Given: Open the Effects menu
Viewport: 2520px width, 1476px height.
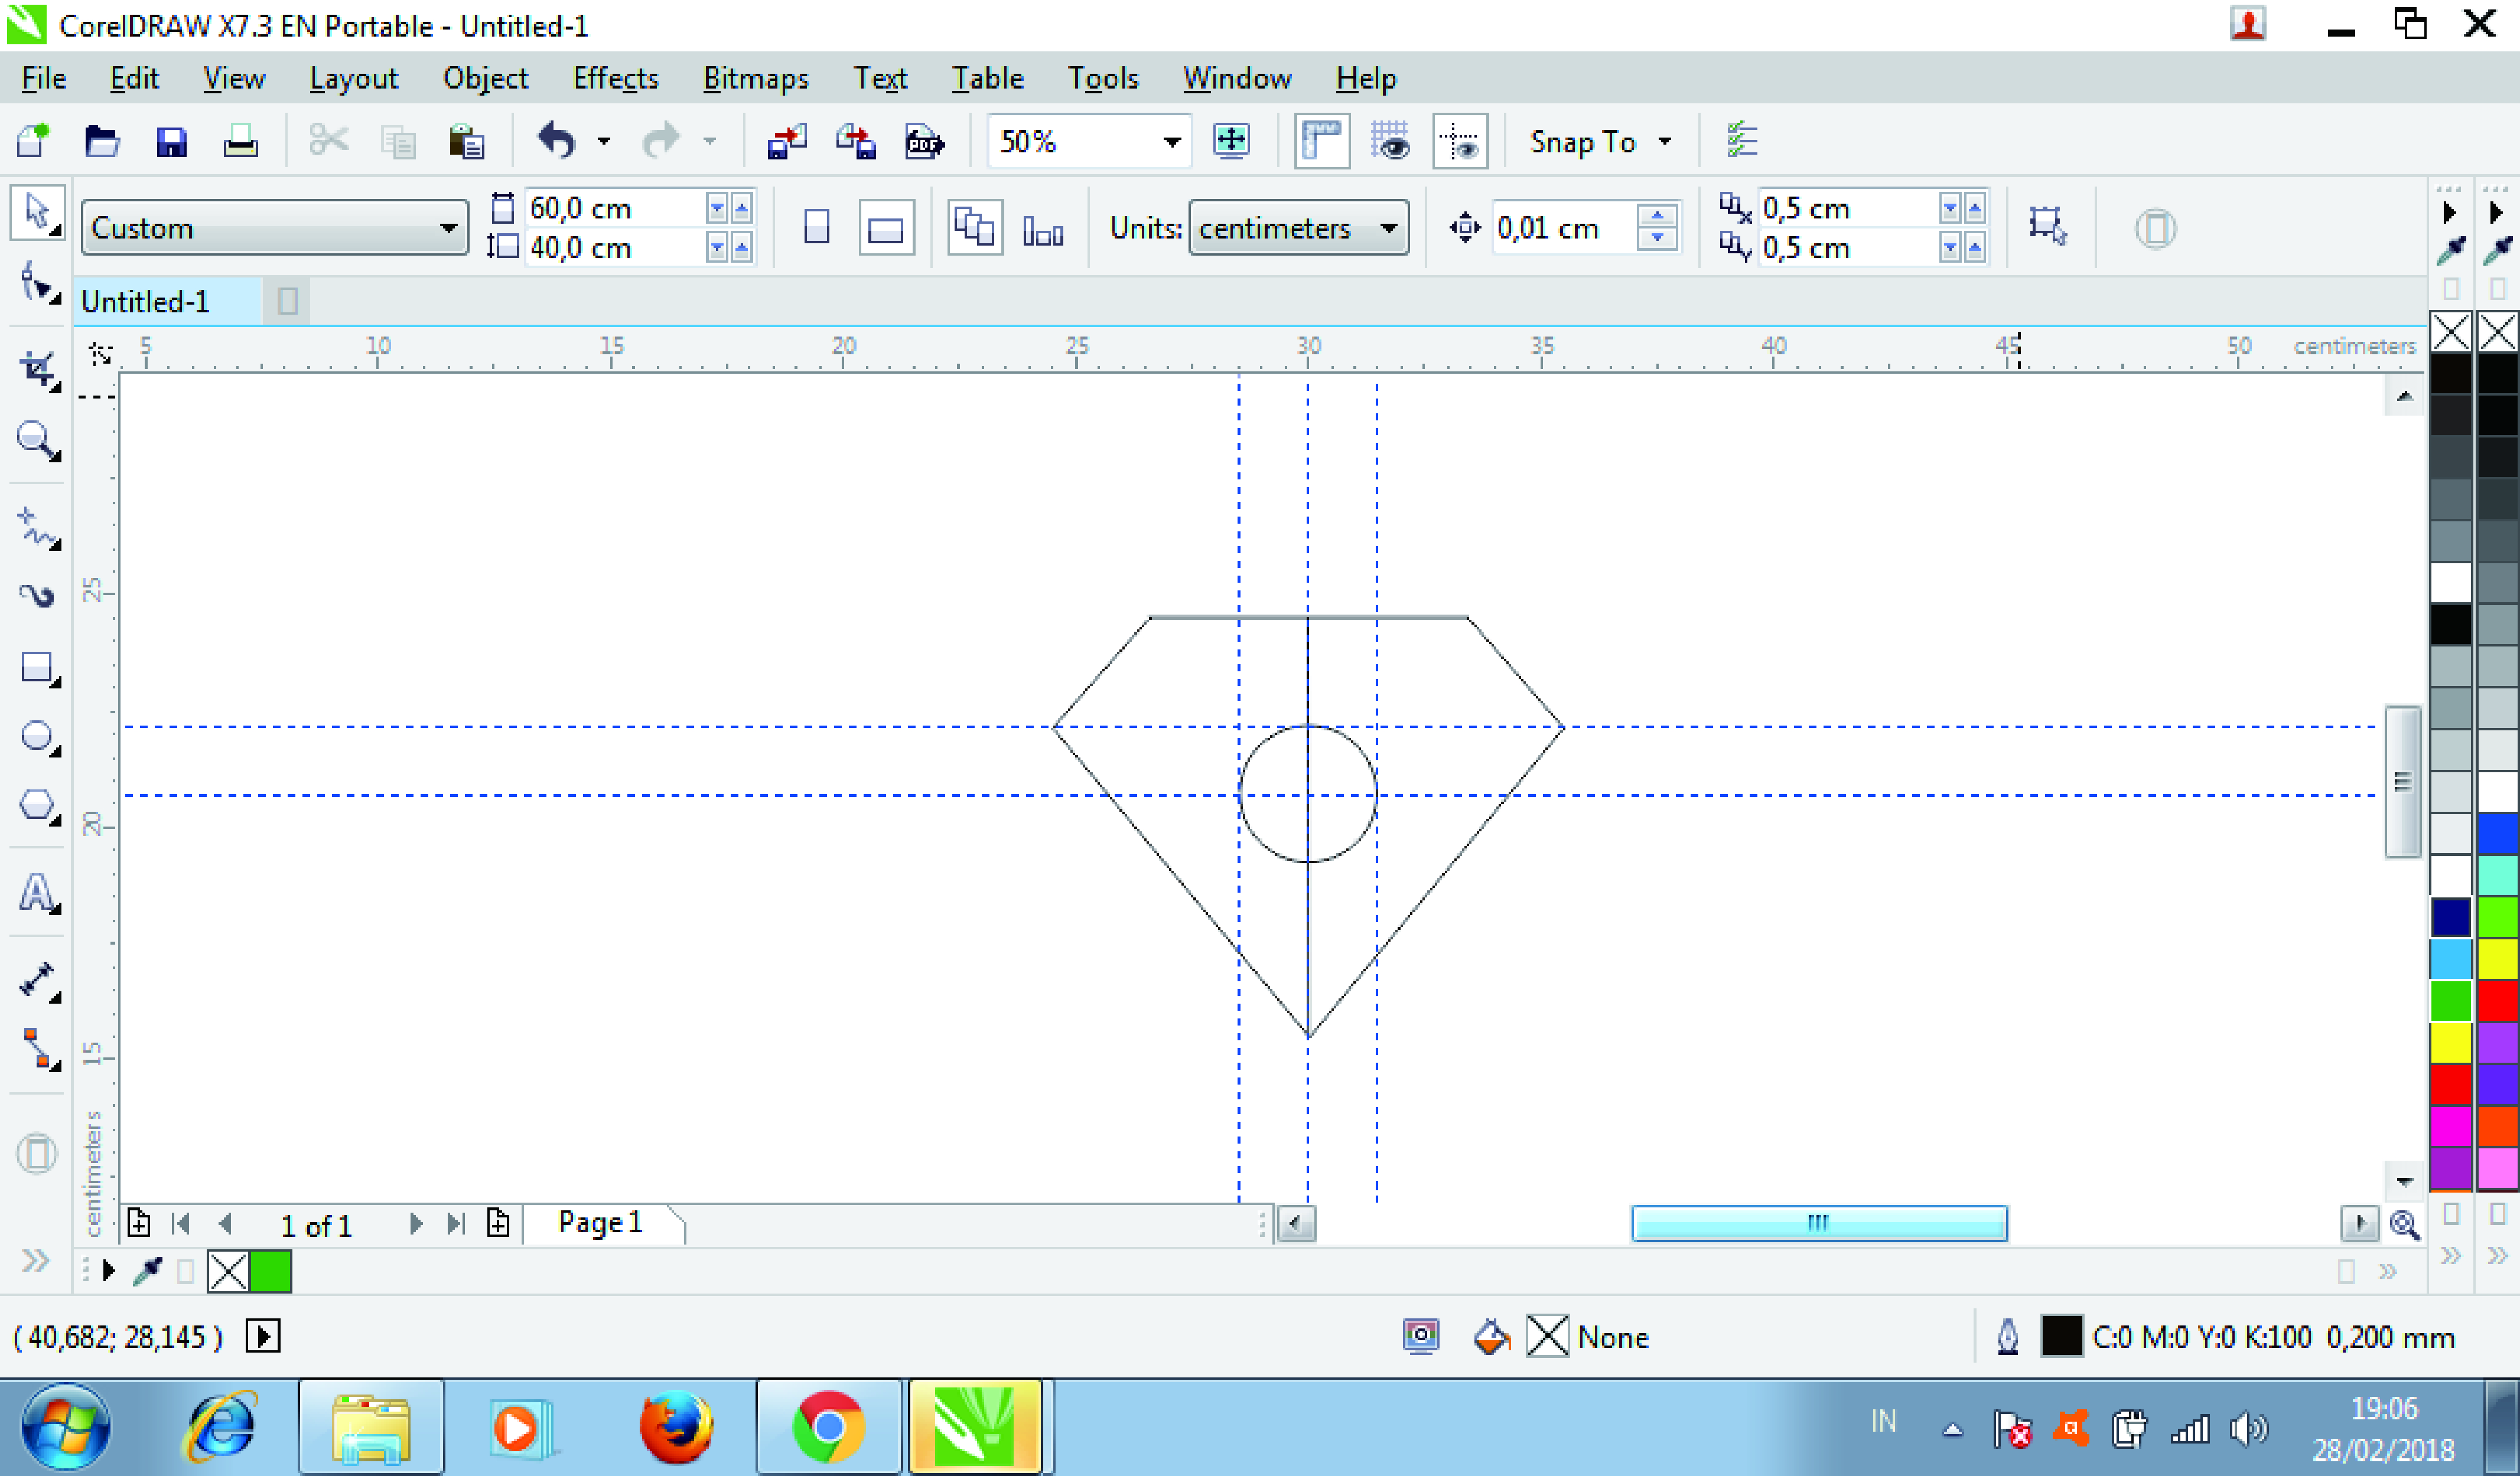Looking at the screenshot, I should [x=615, y=78].
